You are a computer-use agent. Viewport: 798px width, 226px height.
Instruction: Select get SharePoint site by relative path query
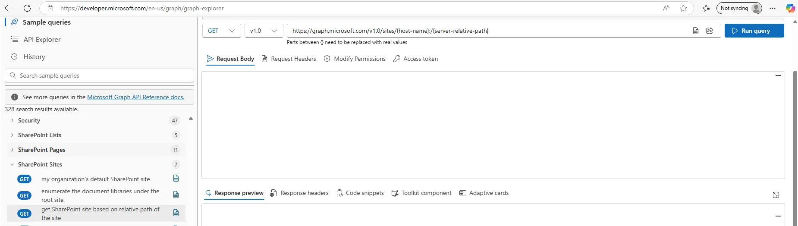click(x=101, y=213)
